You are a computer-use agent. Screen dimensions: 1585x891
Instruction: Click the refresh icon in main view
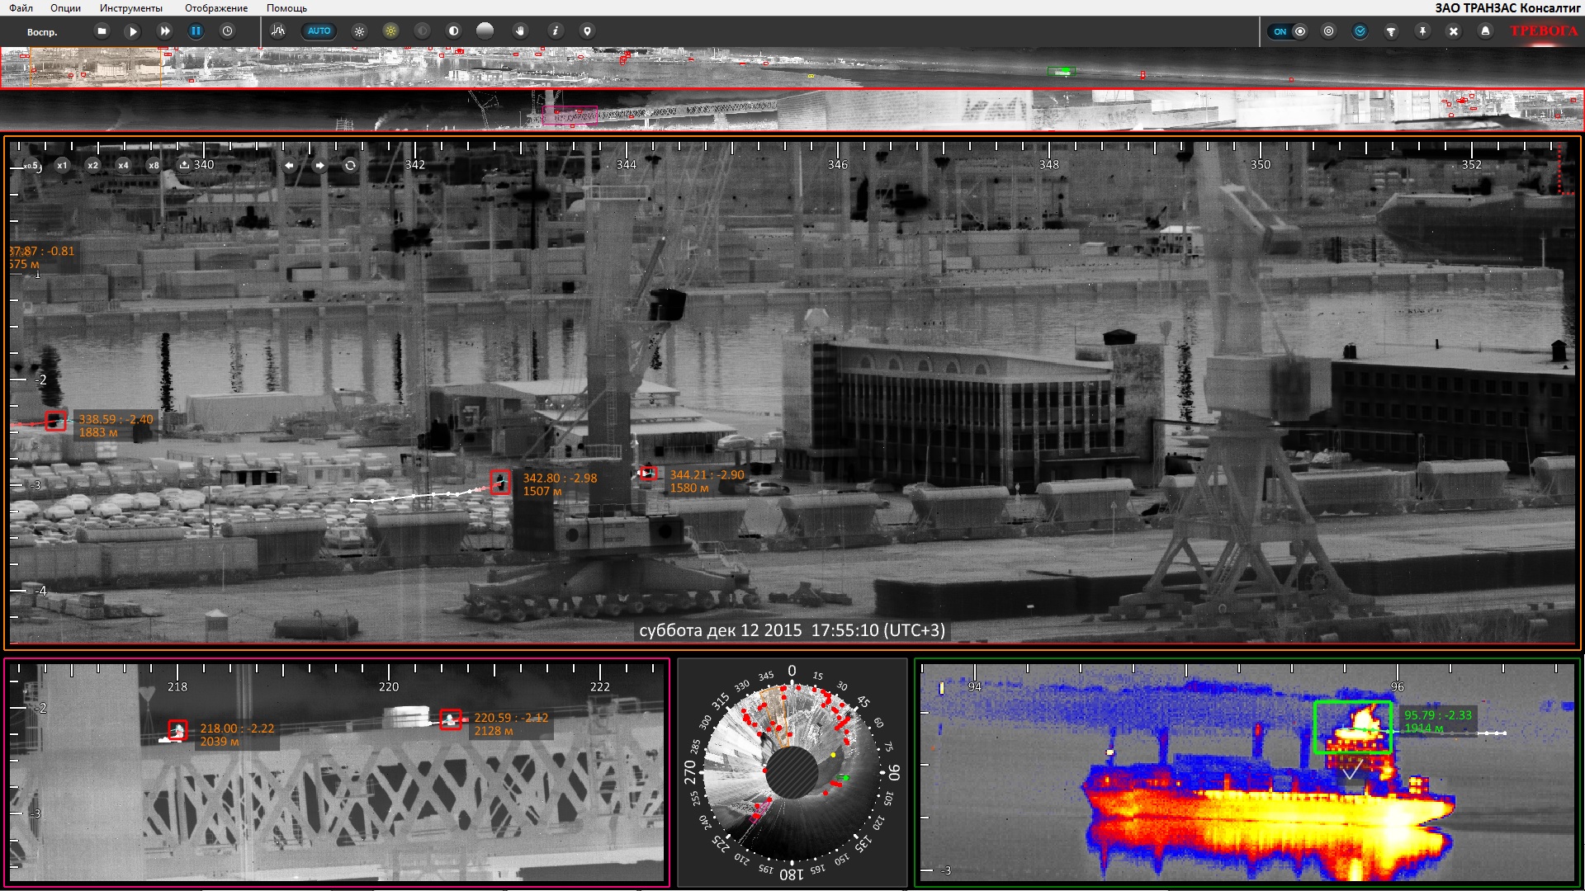pos(350,165)
